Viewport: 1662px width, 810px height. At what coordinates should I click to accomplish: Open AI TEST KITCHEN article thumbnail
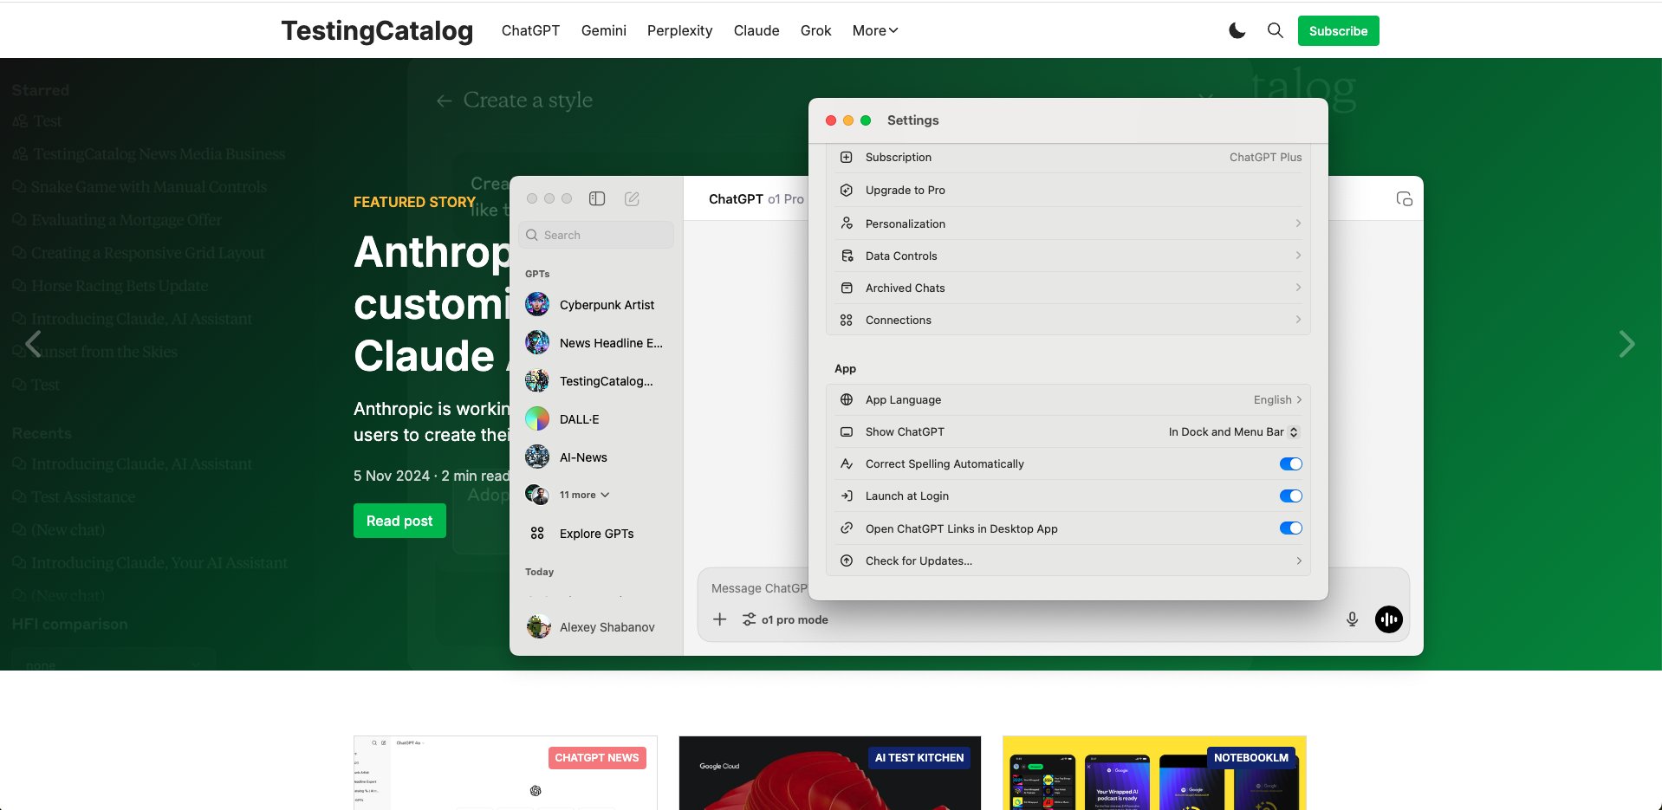pyautogui.click(x=830, y=773)
